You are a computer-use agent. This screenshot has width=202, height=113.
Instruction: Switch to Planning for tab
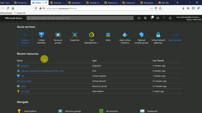148,3
